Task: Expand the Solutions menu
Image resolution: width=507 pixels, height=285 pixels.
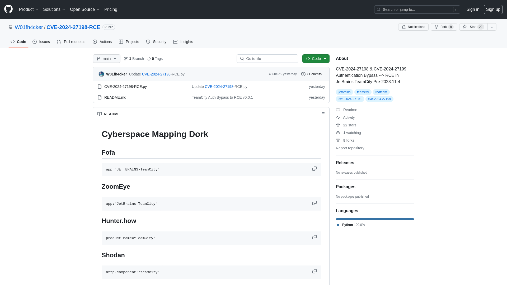Action: (54, 9)
